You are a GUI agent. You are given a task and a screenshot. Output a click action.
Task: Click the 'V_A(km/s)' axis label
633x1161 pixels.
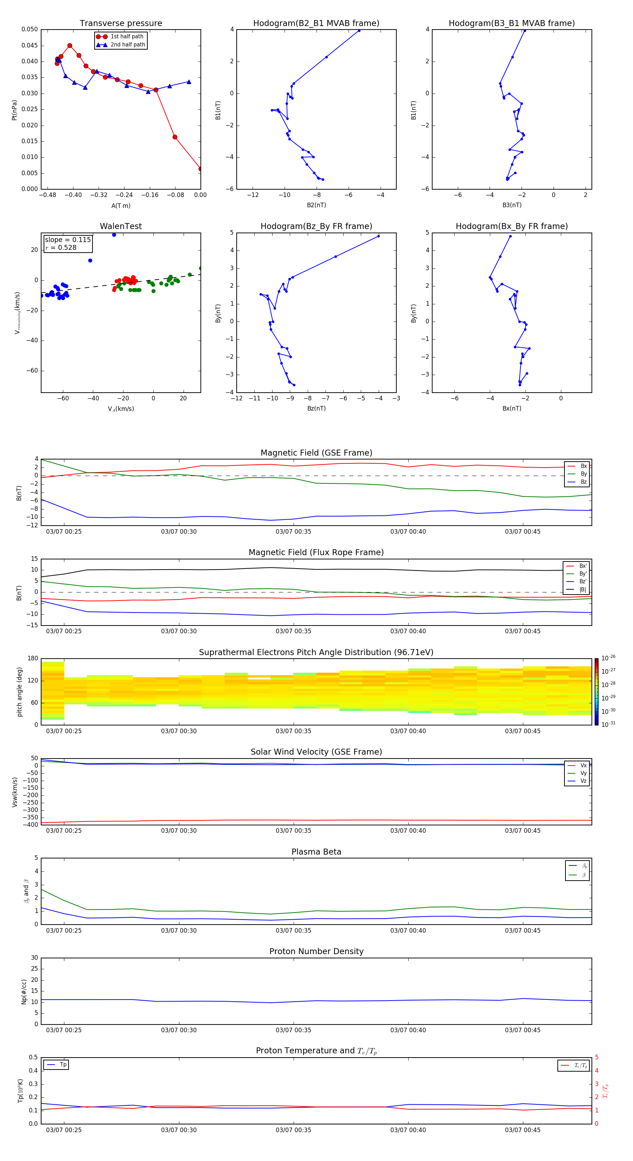click(121, 409)
